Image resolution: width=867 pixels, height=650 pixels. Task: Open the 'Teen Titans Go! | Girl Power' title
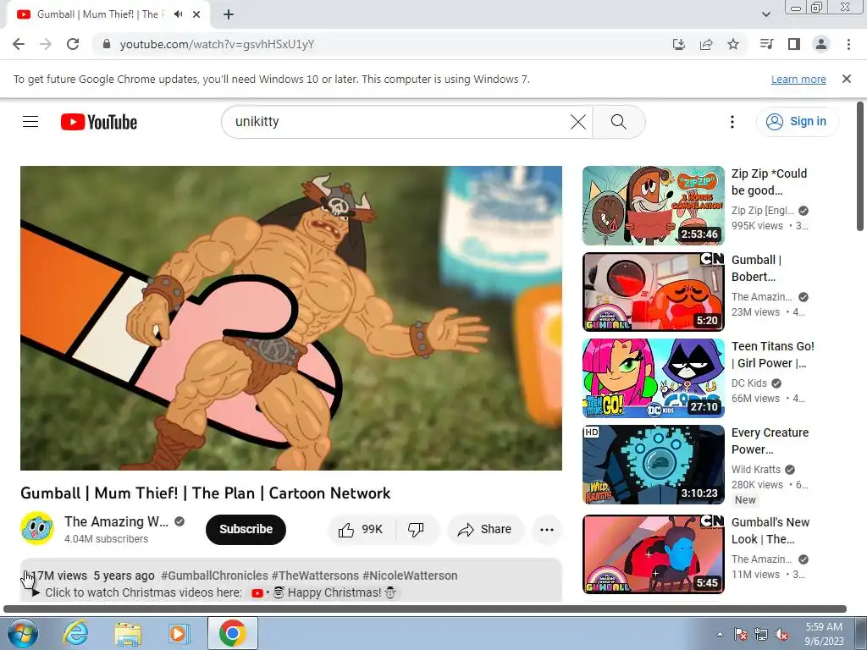click(x=772, y=355)
